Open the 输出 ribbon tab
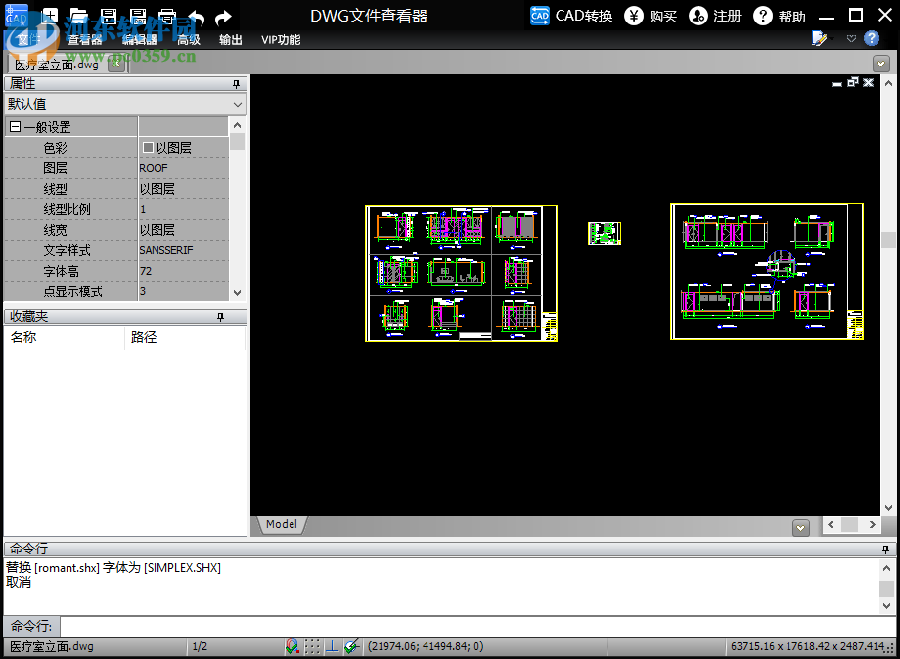900x659 pixels. (x=230, y=39)
